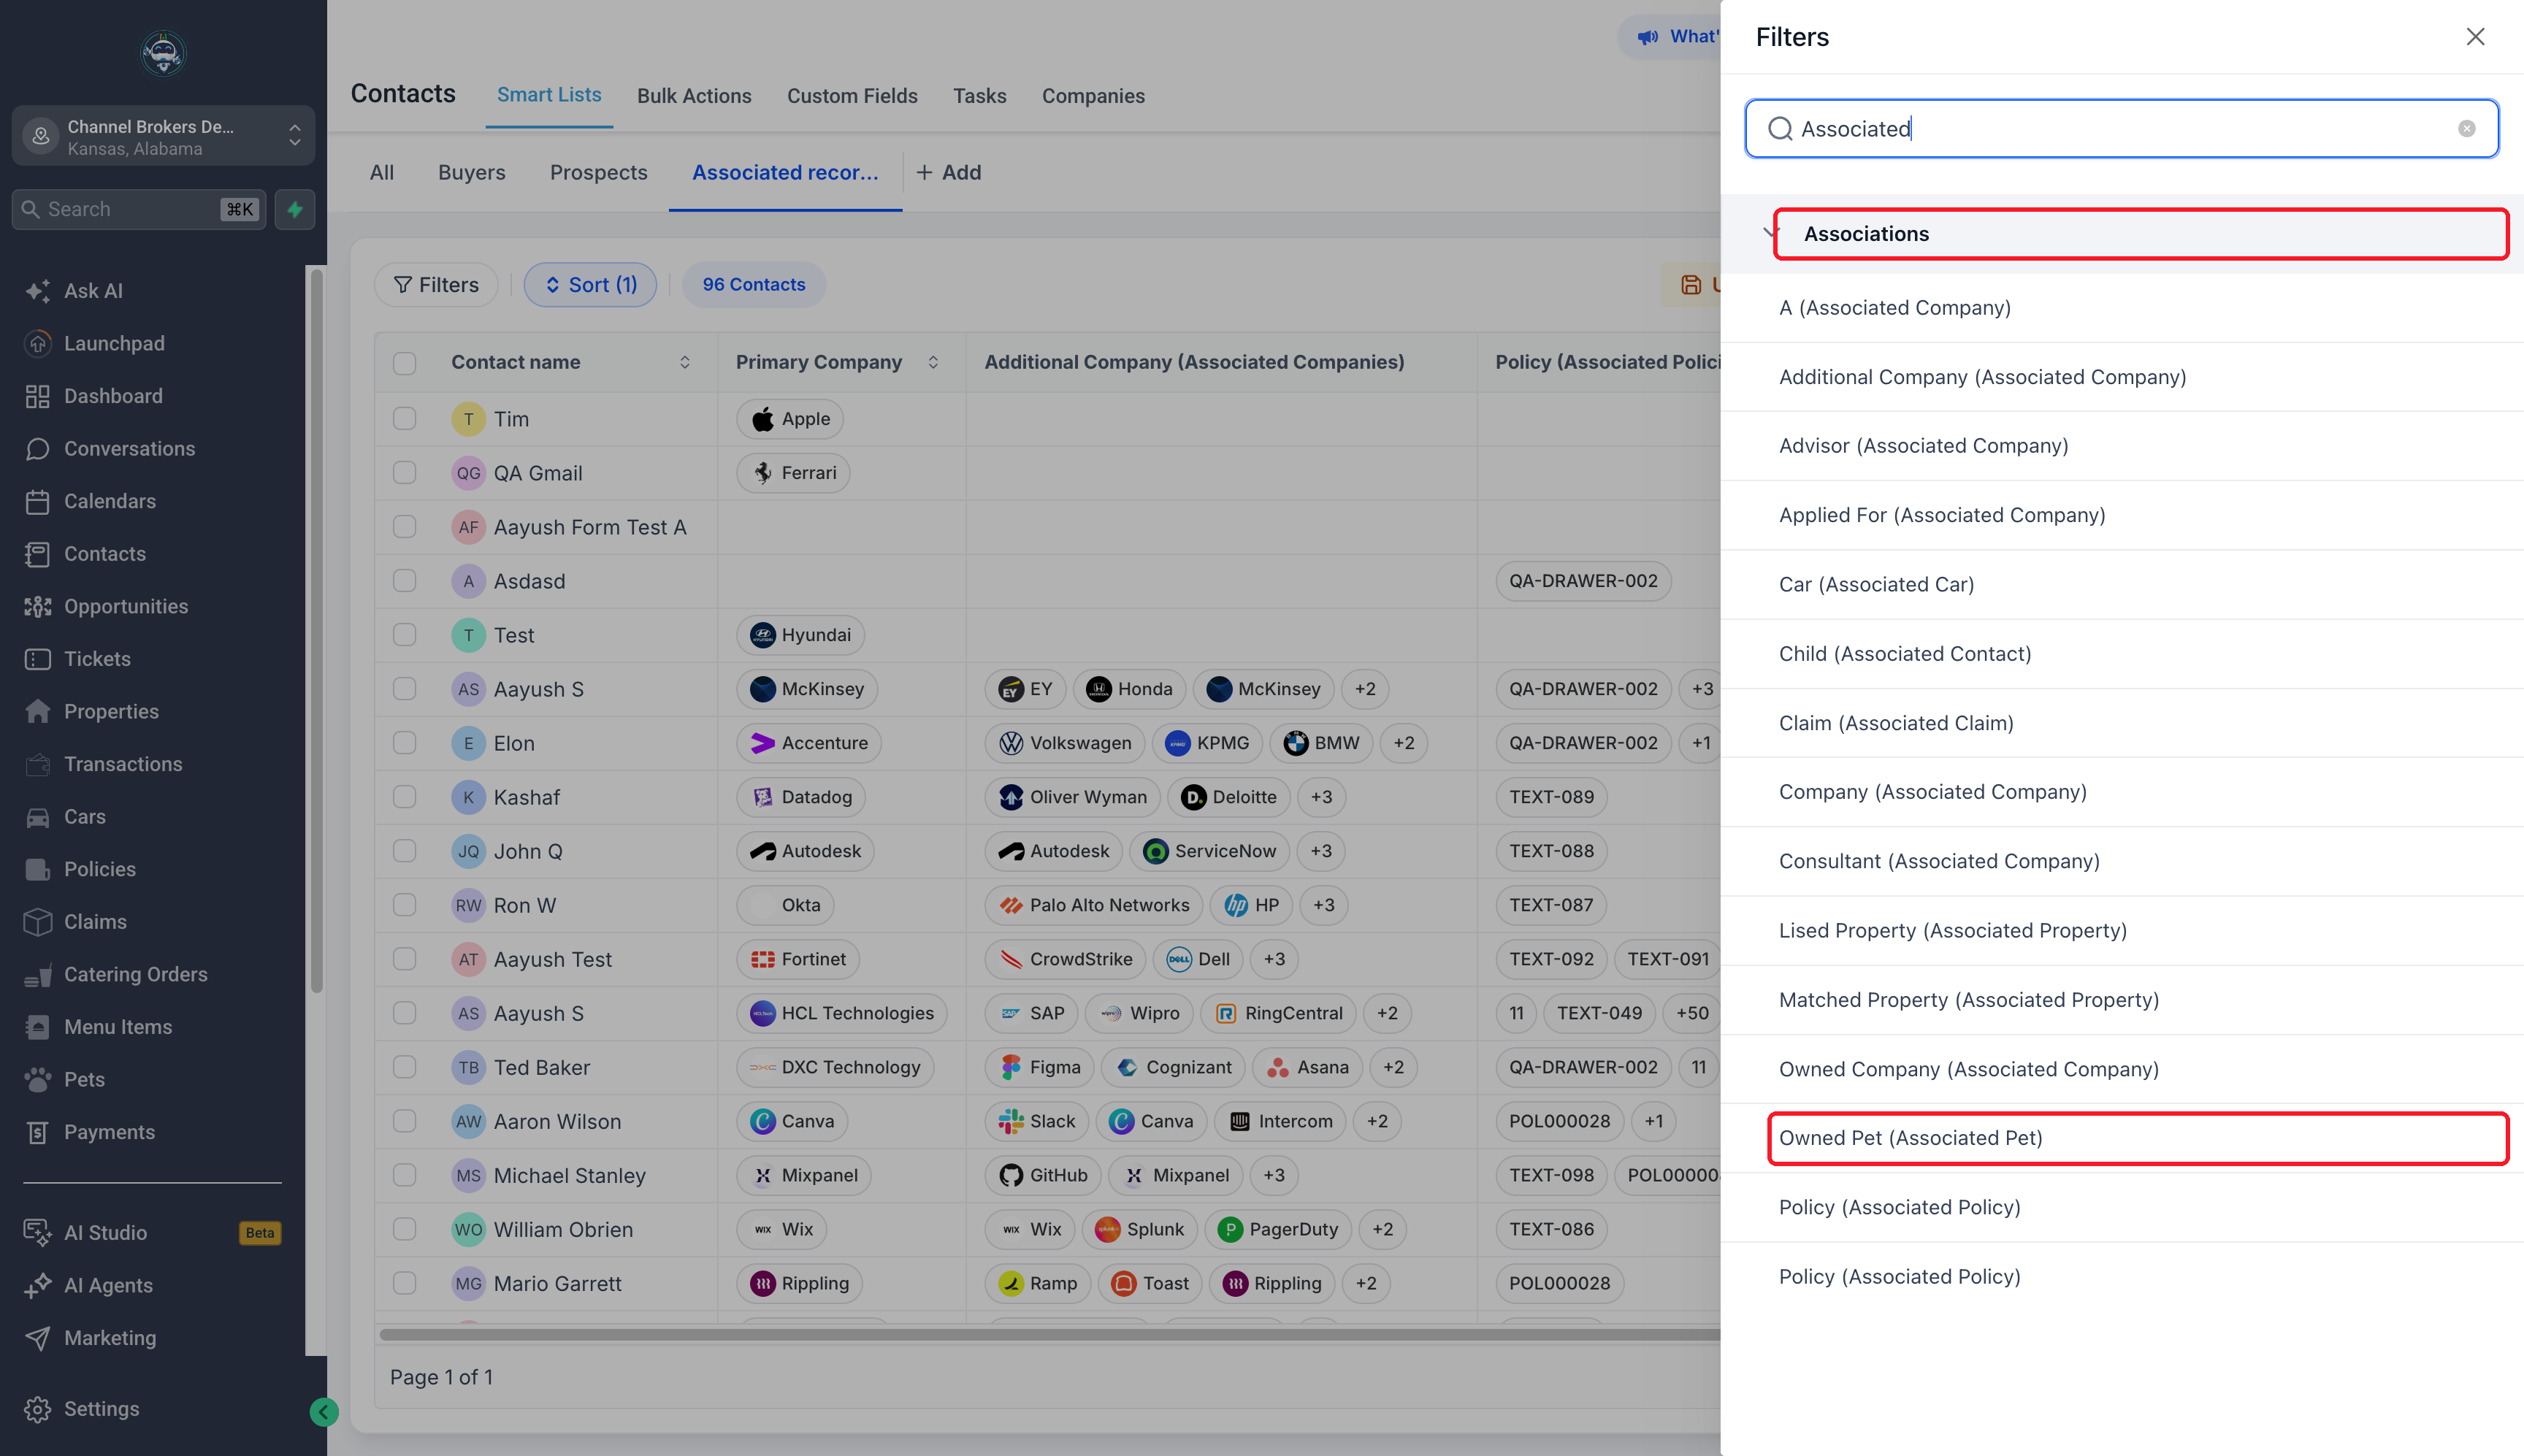Select the checkbox next to Ted Baker
The image size is (2524, 1456).
pos(404,1067)
